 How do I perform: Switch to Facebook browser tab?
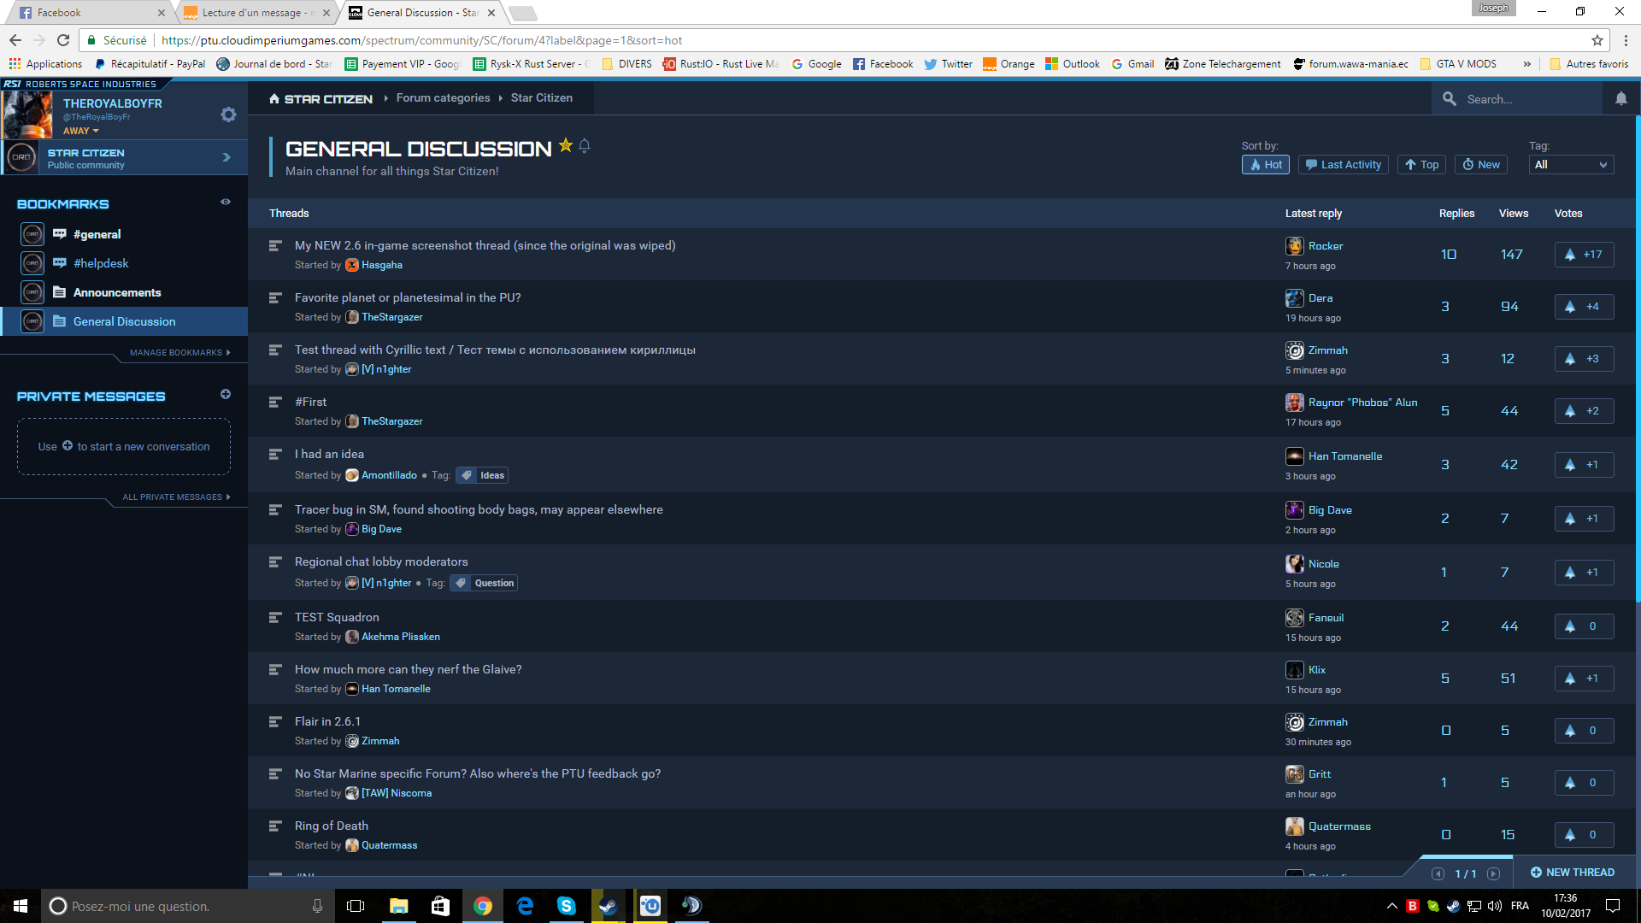(x=90, y=13)
